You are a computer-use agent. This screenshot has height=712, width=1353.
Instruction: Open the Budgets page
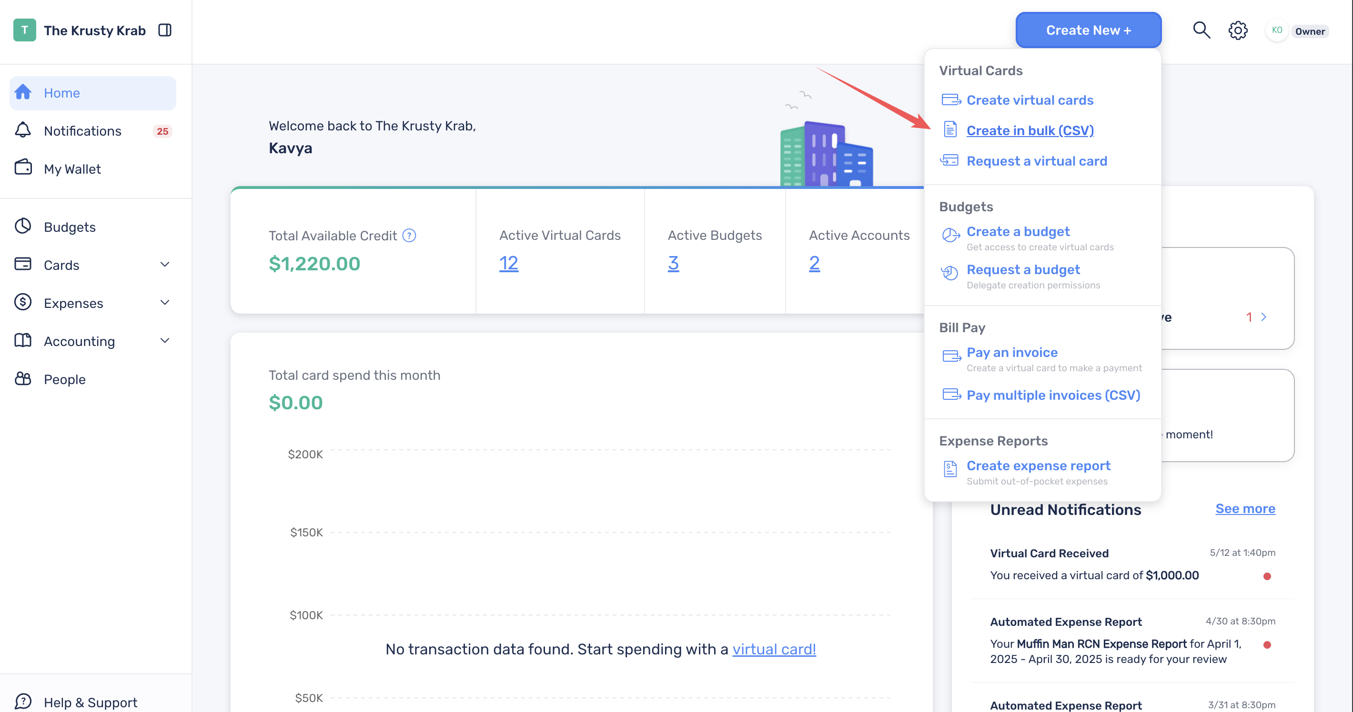tap(93, 227)
